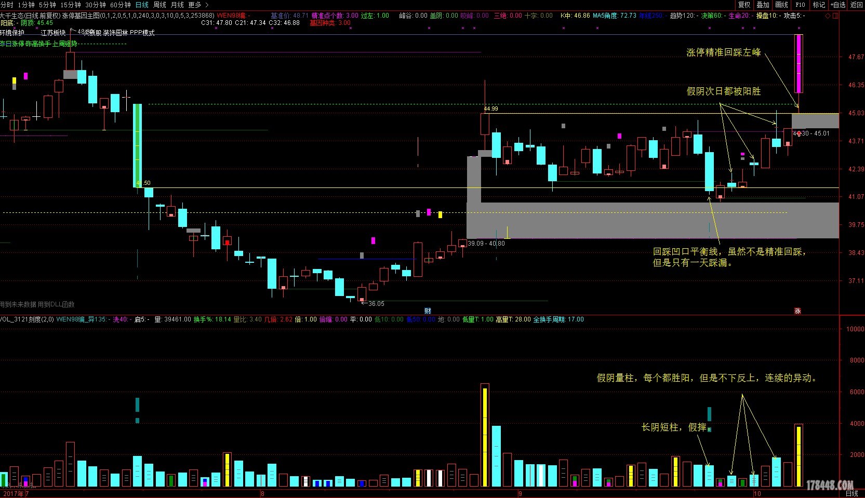Click the 返回 back button

click(x=856, y=5)
